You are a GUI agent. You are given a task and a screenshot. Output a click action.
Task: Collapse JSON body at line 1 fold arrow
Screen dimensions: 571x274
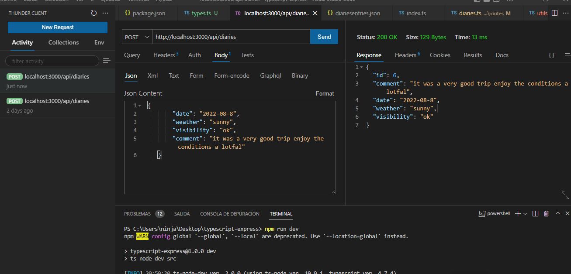[139, 106]
